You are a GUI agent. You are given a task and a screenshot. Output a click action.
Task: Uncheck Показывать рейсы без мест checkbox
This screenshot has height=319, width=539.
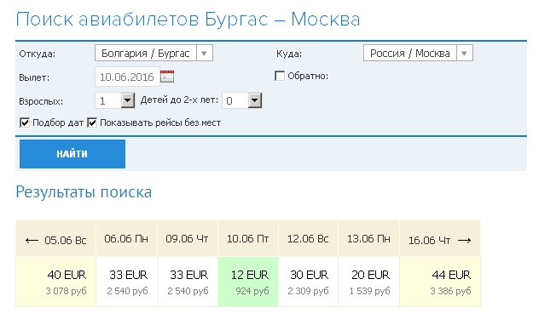(92, 122)
